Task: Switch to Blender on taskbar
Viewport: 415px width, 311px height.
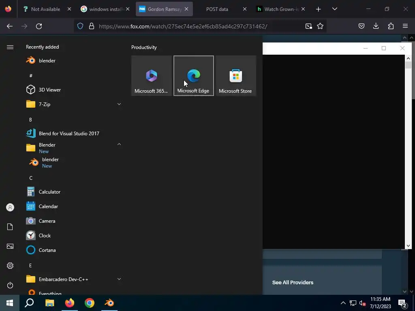Action: (109, 303)
